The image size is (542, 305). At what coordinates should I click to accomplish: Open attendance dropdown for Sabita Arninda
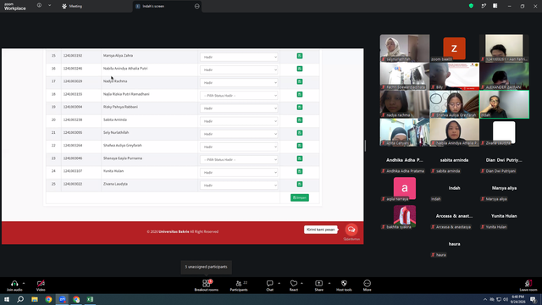coord(239,121)
